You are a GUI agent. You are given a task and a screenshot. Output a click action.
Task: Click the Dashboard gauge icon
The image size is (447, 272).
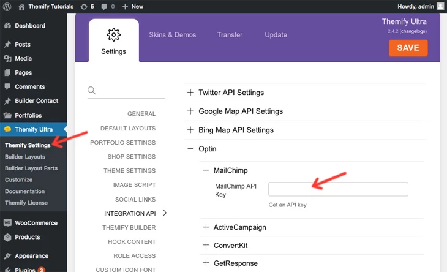[x=8, y=26]
